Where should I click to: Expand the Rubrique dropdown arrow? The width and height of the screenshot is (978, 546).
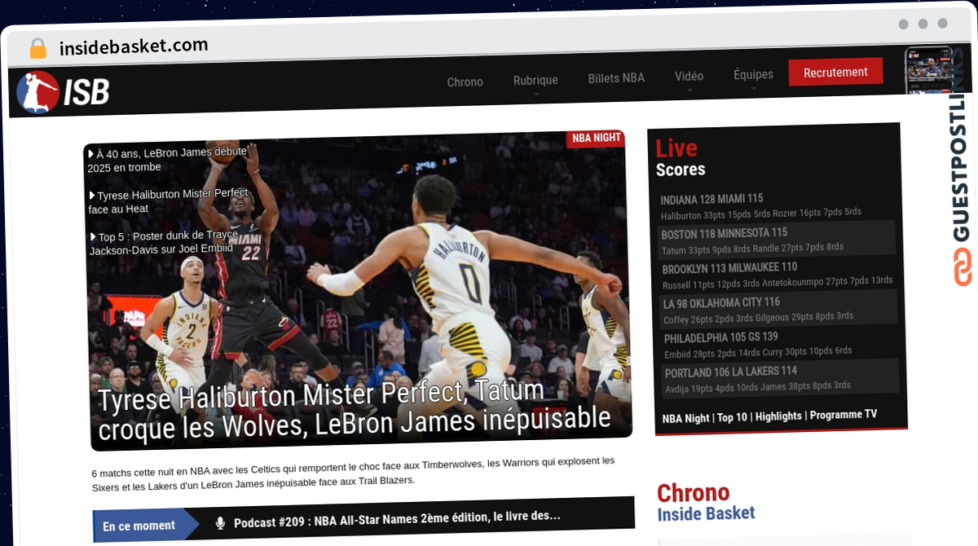536,94
